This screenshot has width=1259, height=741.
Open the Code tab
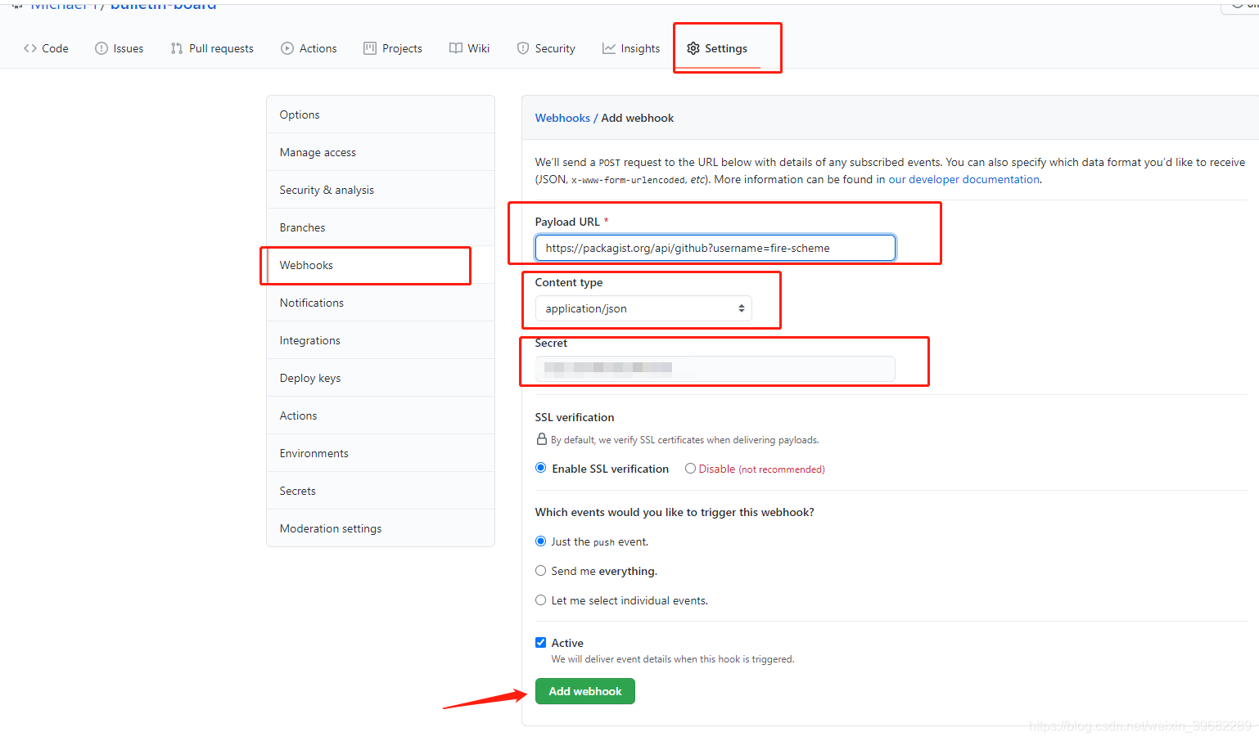(46, 48)
